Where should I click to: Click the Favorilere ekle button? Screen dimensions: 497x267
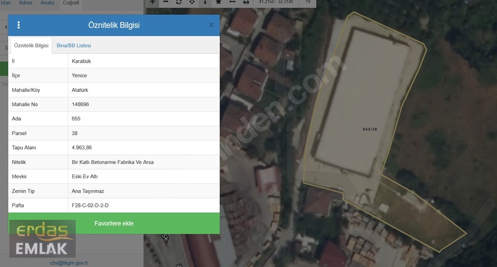(114, 224)
